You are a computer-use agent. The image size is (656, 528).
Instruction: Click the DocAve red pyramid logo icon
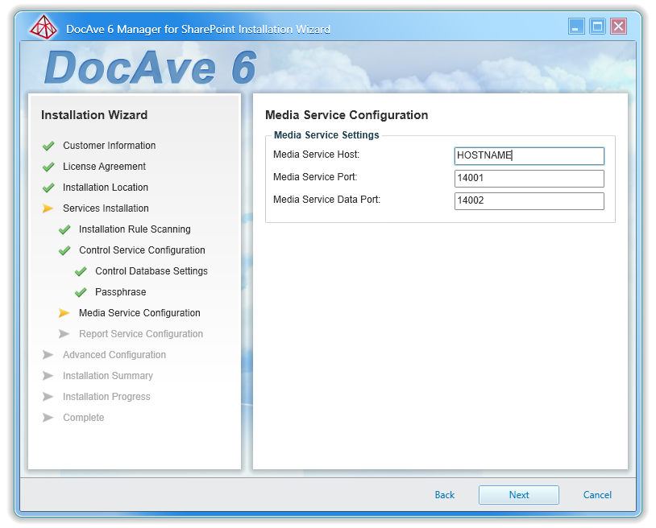43,27
